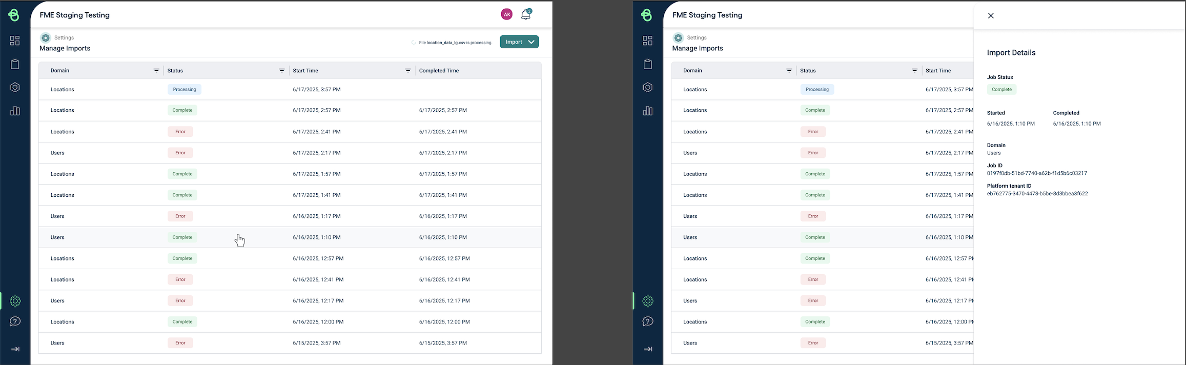1186x365 pixels.
Task: Open the bar chart icon in left window sidebar
Action: 15,111
